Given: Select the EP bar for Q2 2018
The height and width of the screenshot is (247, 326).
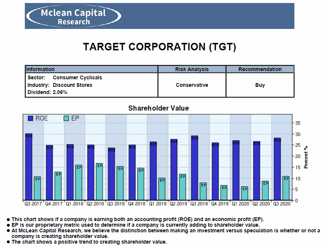Looking at the screenshot, I should tap(99, 182).
